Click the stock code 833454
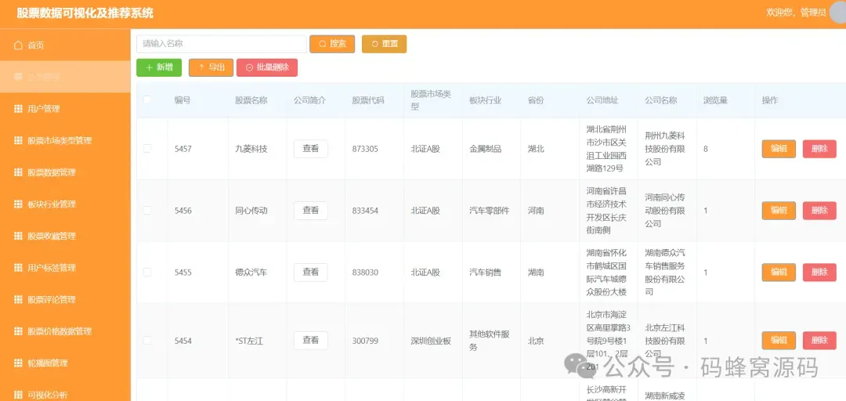This screenshot has width=846, height=401. (365, 211)
